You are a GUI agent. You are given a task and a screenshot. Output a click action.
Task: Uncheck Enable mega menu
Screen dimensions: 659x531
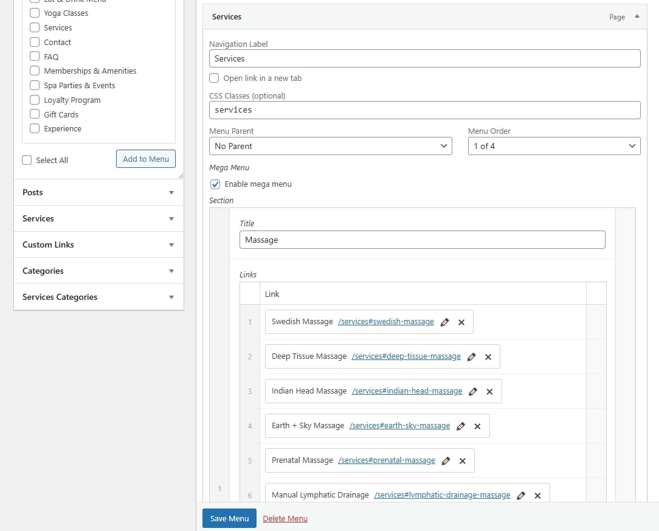215,184
